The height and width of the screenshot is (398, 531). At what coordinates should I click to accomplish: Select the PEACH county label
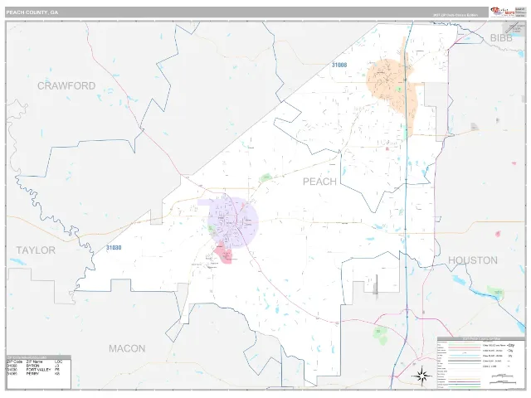tap(319, 182)
